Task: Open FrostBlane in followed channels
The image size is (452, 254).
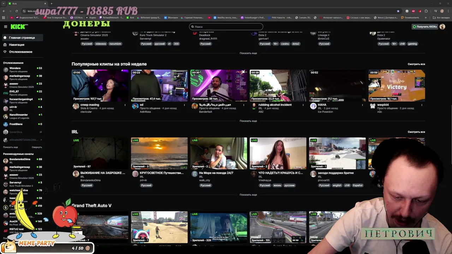Action: pos(22,124)
